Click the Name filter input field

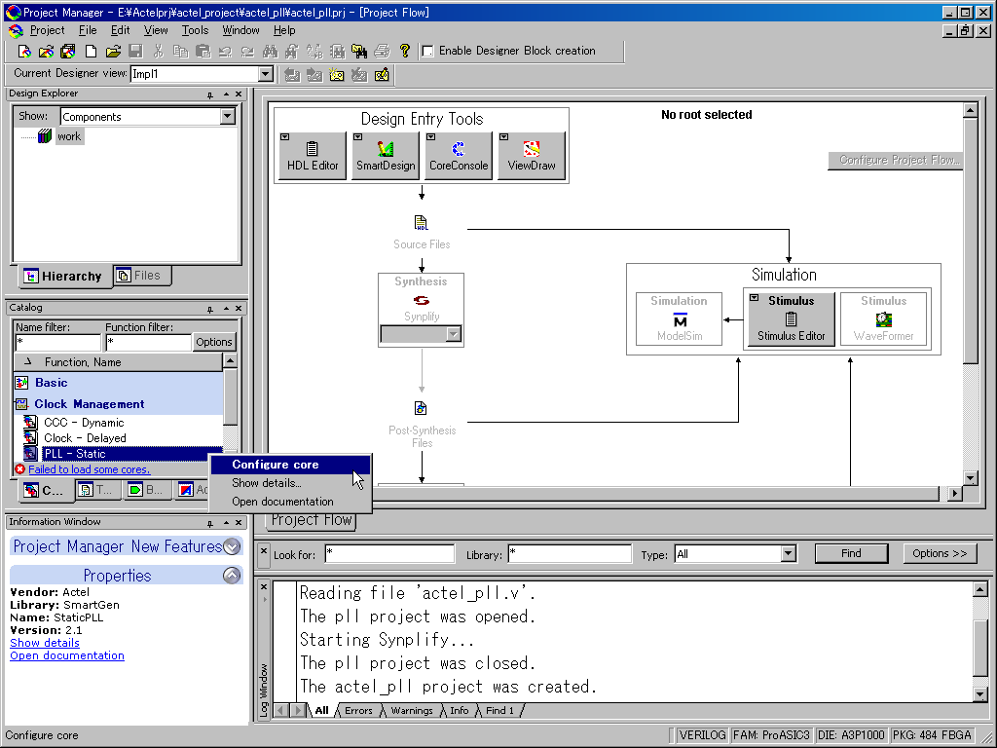tap(57, 342)
